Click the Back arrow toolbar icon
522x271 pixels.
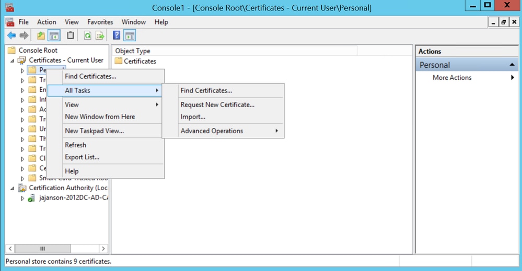[11, 36]
